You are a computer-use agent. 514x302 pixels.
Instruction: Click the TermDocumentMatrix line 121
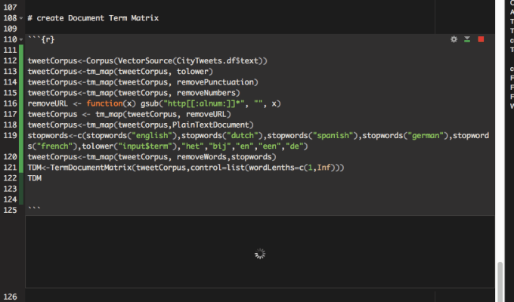tap(186, 168)
